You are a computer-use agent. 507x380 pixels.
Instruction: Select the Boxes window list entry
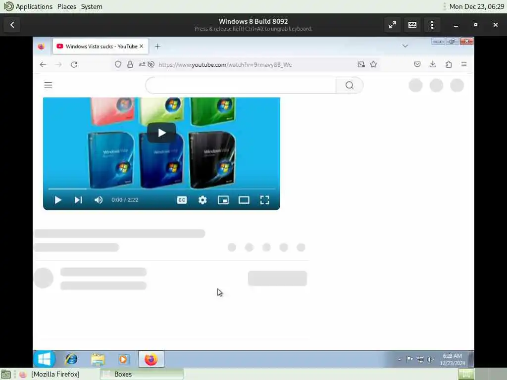(x=142, y=374)
